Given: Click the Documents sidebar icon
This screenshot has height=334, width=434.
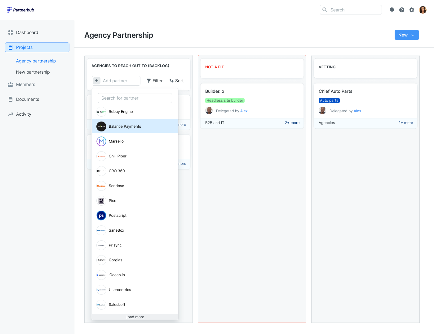Looking at the screenshot, I should click(11, 99).
